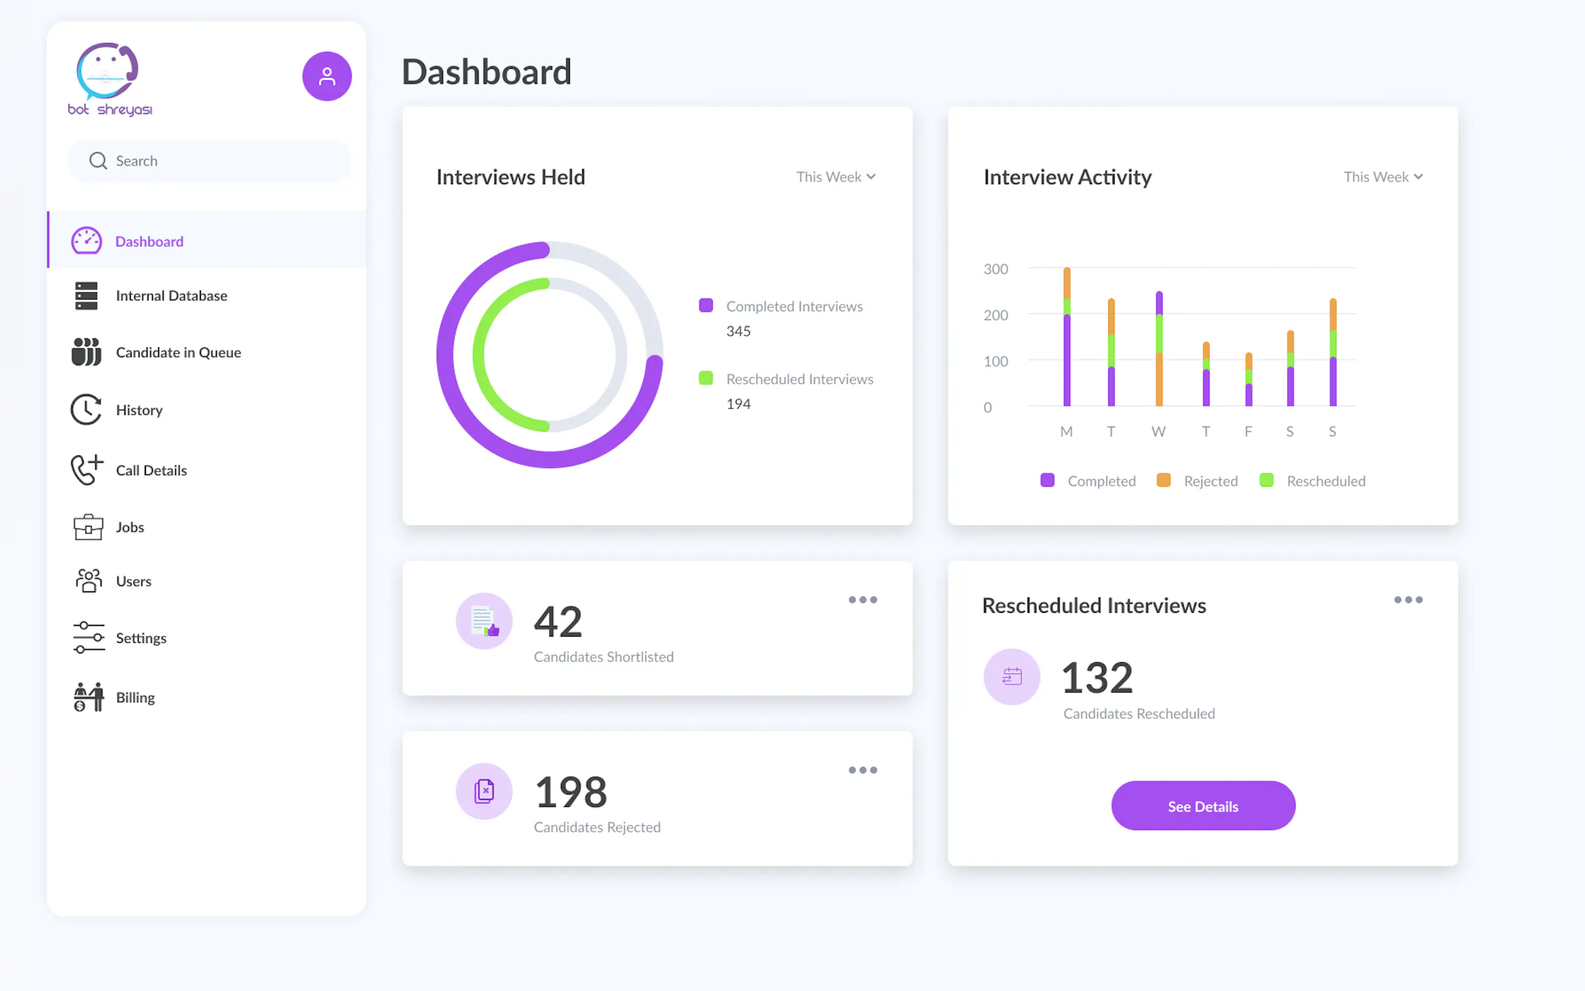This screenshot has width=1585, height=991.
Task: Click the Candidates Shortlisted document icon
Action: 484,621
